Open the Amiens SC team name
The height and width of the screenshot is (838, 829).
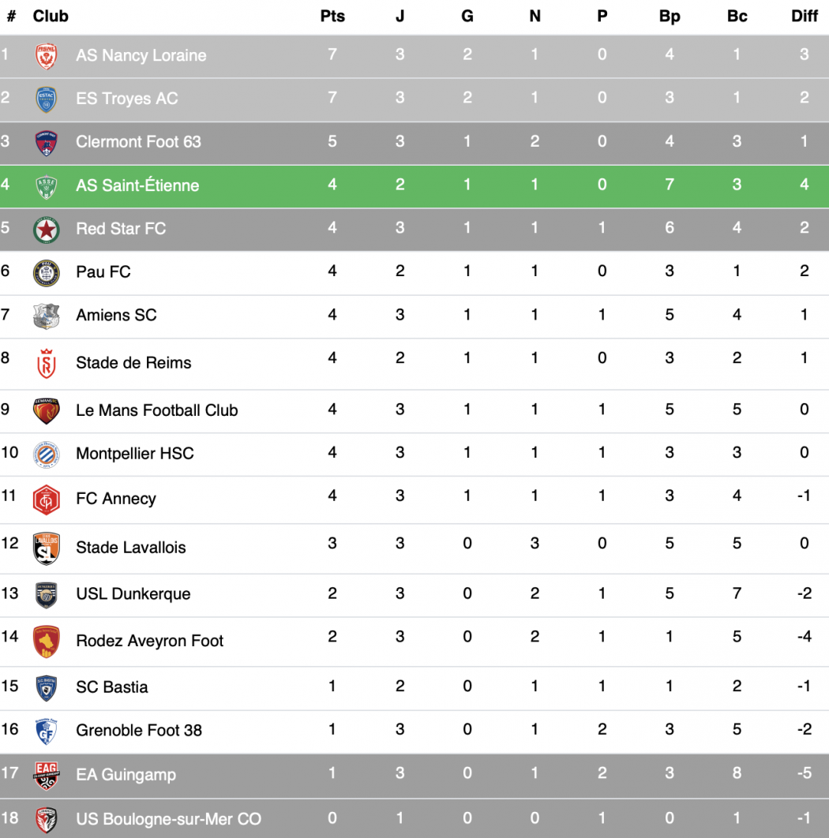point(116,315)
